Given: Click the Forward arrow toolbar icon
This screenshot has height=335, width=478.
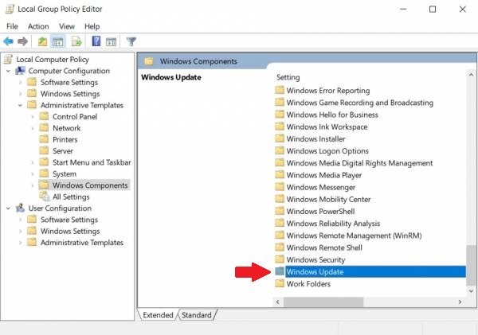Looking at the screenshot, I should point(22,41).
